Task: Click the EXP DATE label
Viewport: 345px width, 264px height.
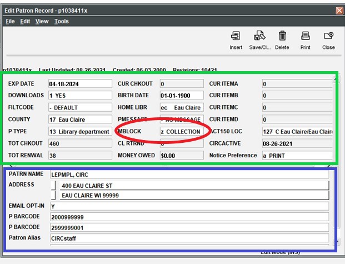Action: click(x=21, y=84)
